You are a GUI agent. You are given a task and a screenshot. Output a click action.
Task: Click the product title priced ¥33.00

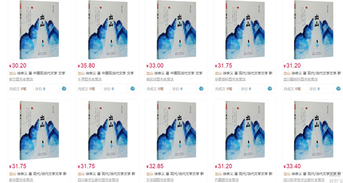click(174, 73)
